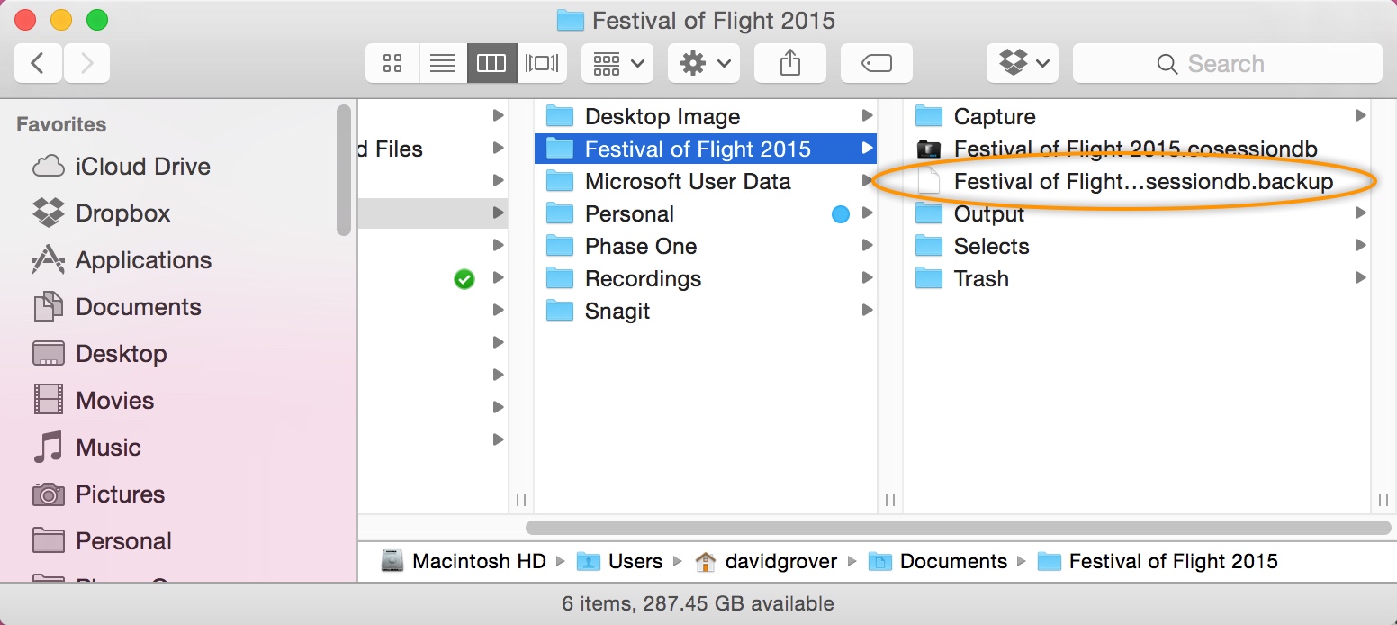Select the Desktop Image folder

pyautogui.click(x=706, y=116)
